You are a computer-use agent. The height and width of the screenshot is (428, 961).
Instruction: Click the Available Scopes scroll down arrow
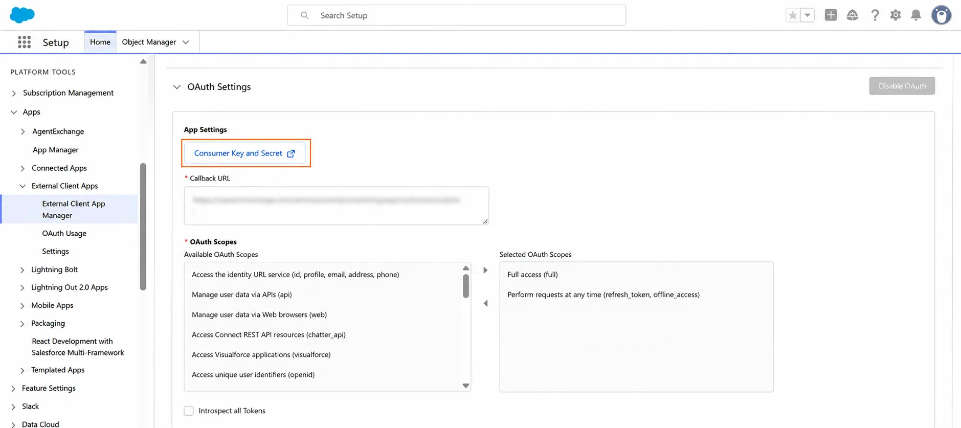coord(466,386)
